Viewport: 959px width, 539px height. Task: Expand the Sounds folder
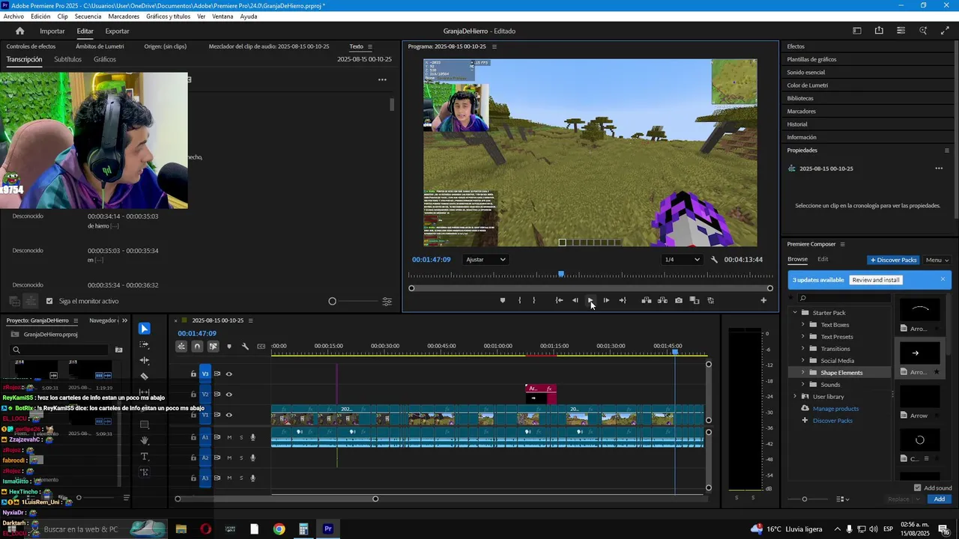pyautogui.click(x=803, y=384)
